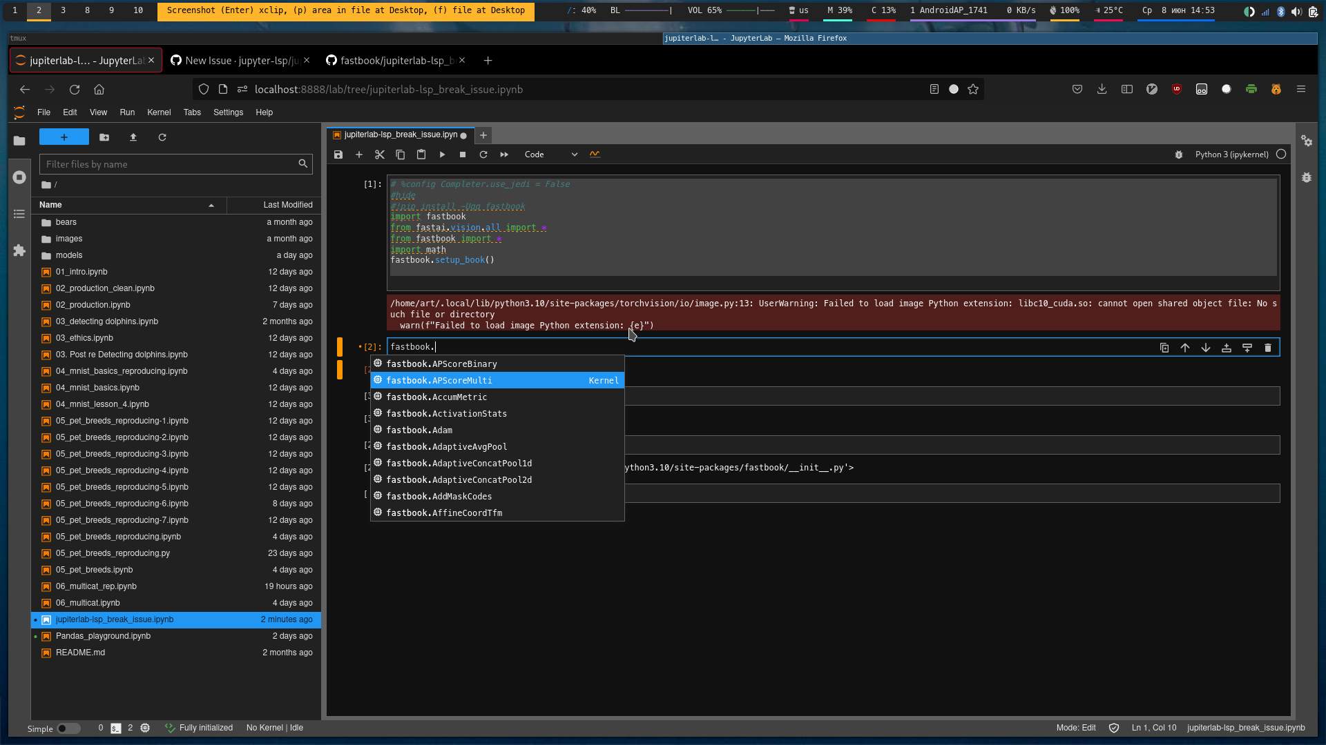Cut the selected cell using the scissors icon

pyautogui.click(x=380, y=155)
